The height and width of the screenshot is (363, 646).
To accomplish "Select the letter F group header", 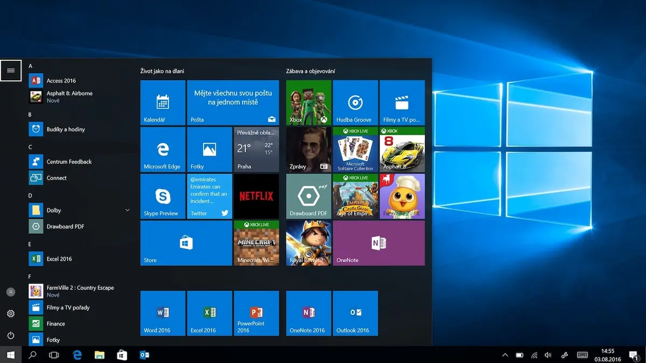I will coord(30,276).
